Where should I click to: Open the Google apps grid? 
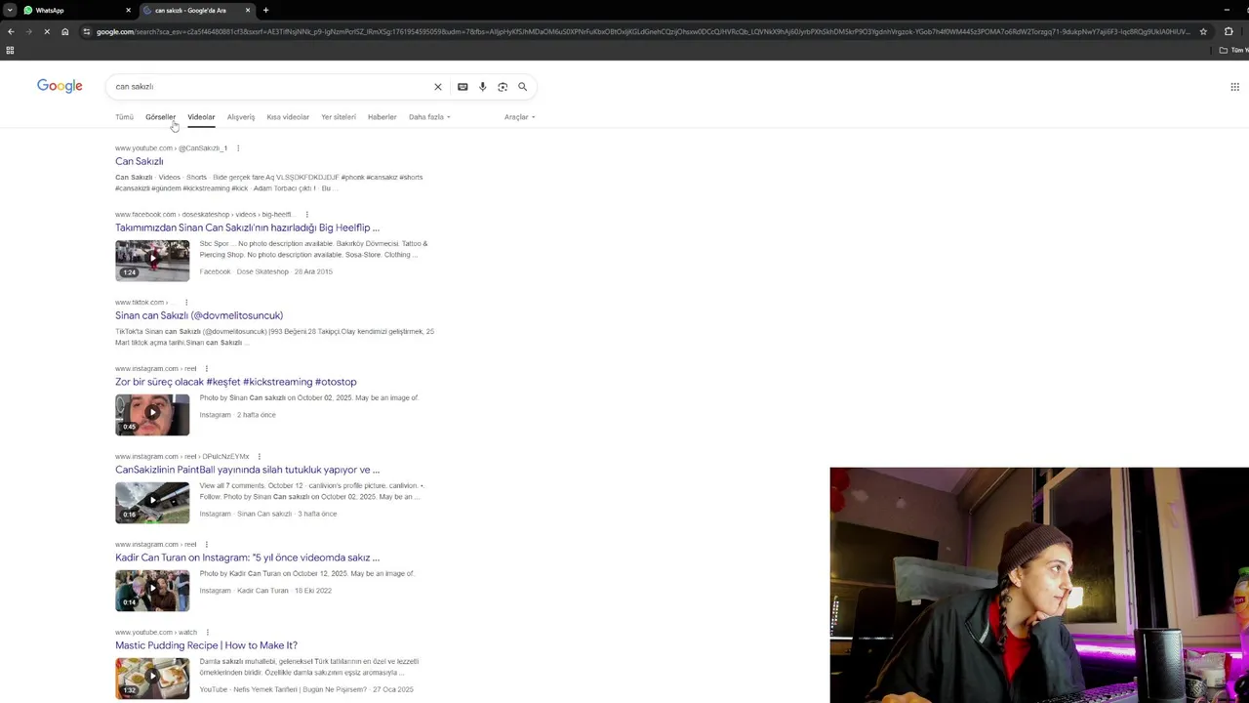pos(1234,87)
